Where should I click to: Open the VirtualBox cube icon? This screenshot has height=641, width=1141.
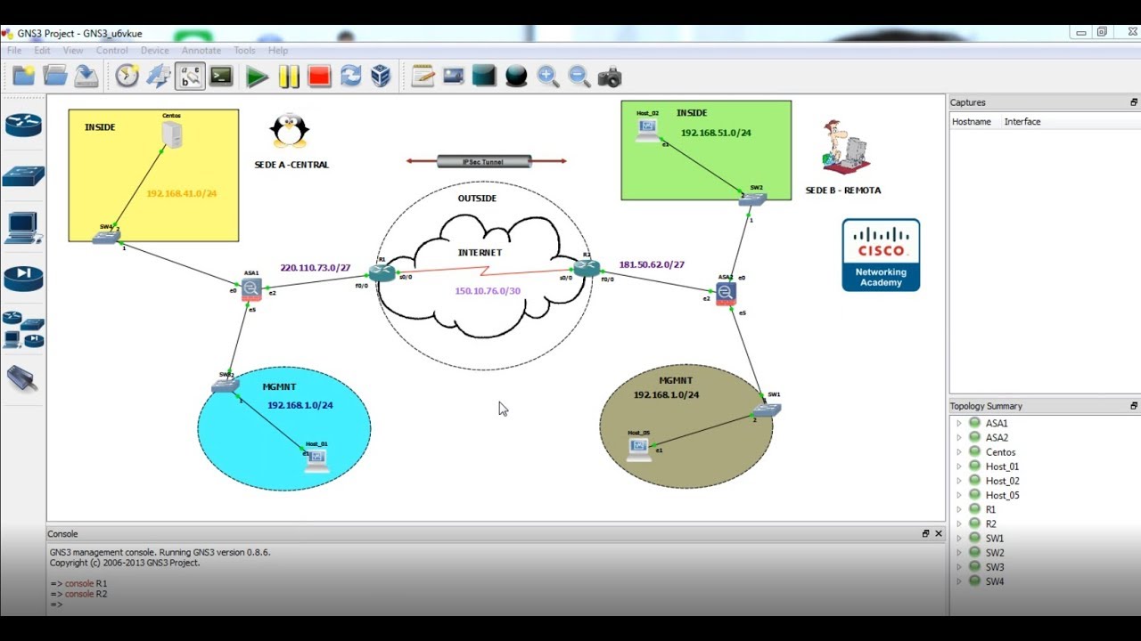tap(382, 77)
